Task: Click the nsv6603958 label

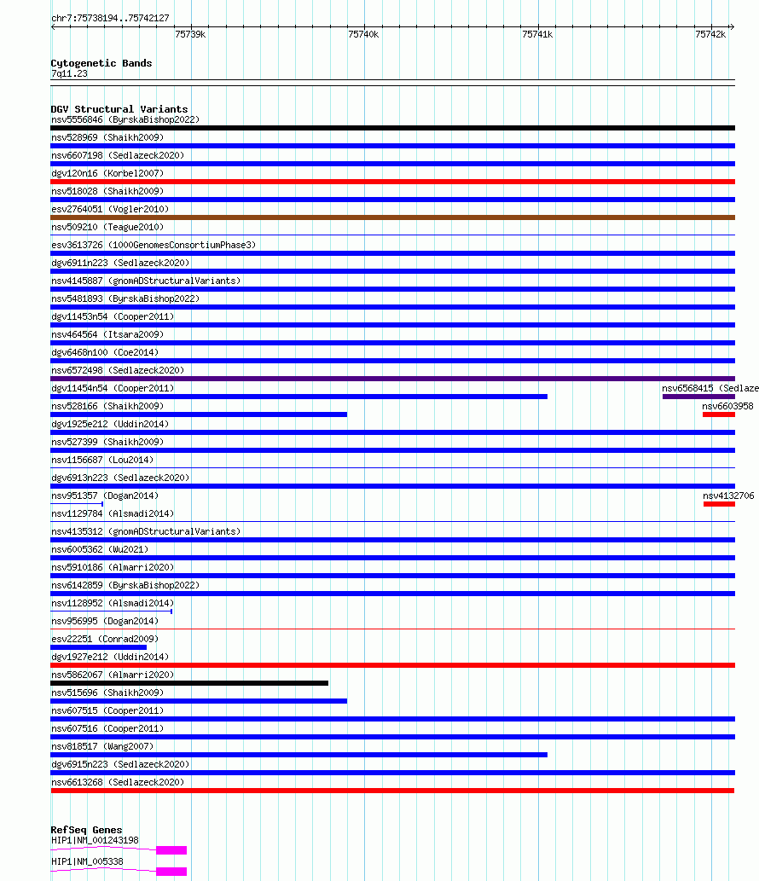Action: [x=727, y=407]
